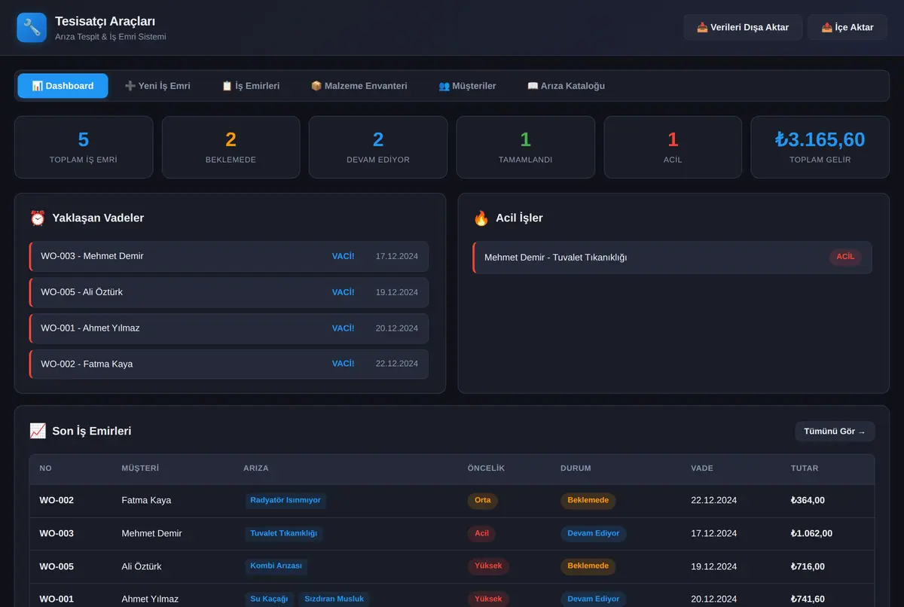904x607 pixels.
Task: Click the alarm clock icon beside Yaklaşan Vadeler
Action: coord(38,218)
